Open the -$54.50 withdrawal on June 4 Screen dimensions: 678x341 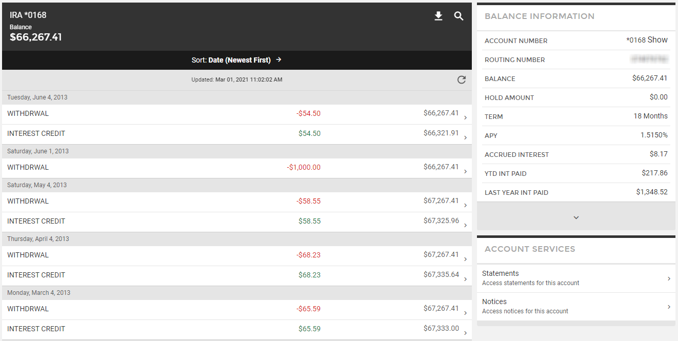point(236,114)
